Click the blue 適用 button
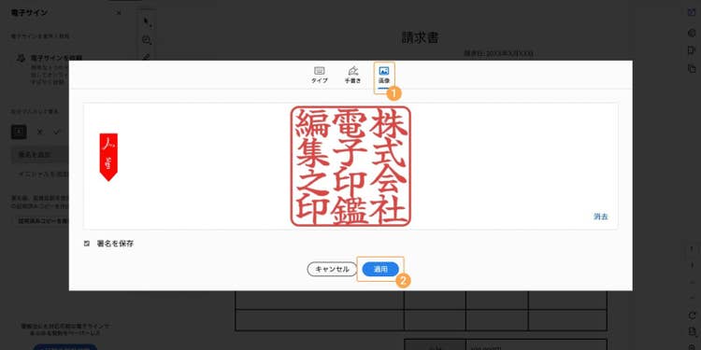Screen dimensions: 701x350 (x=380, y=269)
